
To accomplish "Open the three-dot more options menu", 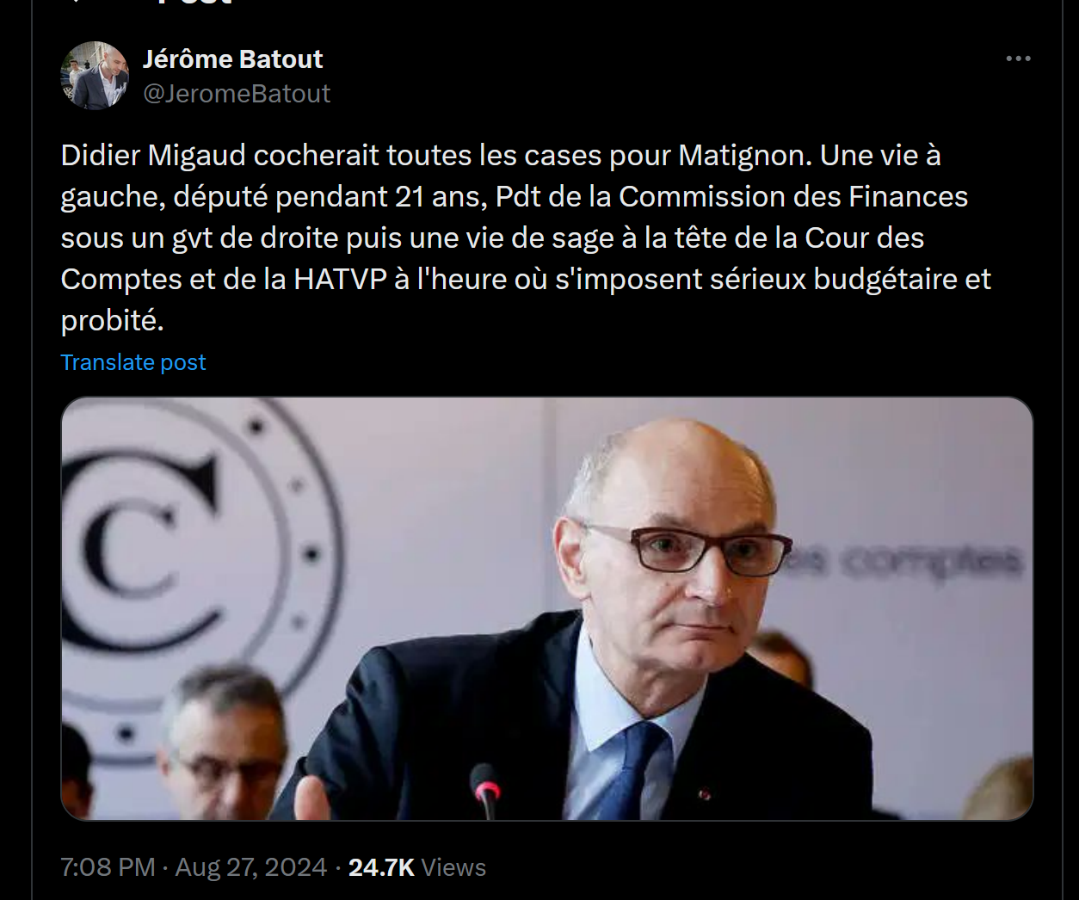I will coord(1018,59).
